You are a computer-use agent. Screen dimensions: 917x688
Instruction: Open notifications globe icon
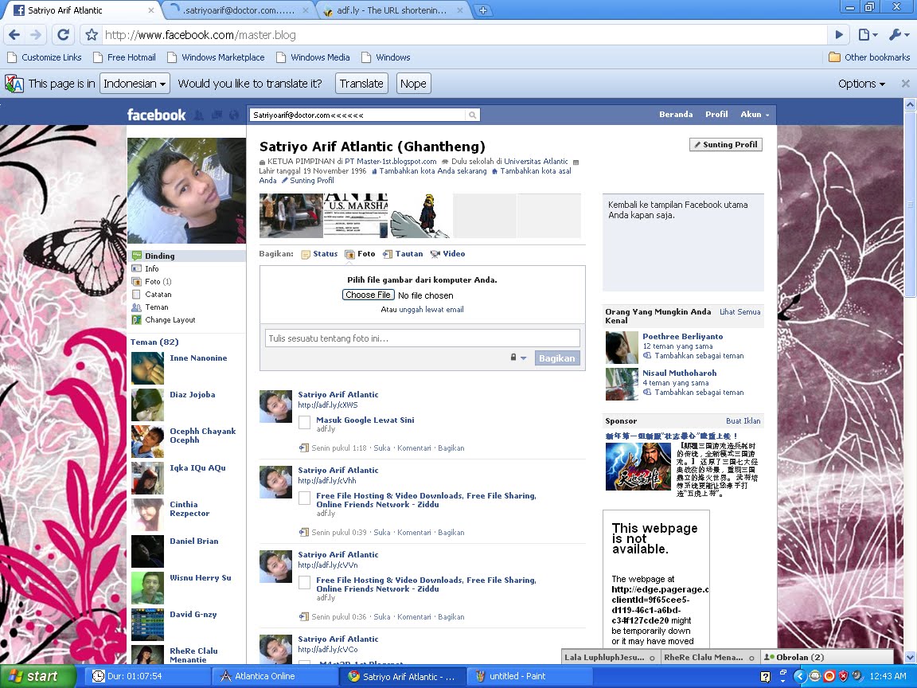point(234,115)
